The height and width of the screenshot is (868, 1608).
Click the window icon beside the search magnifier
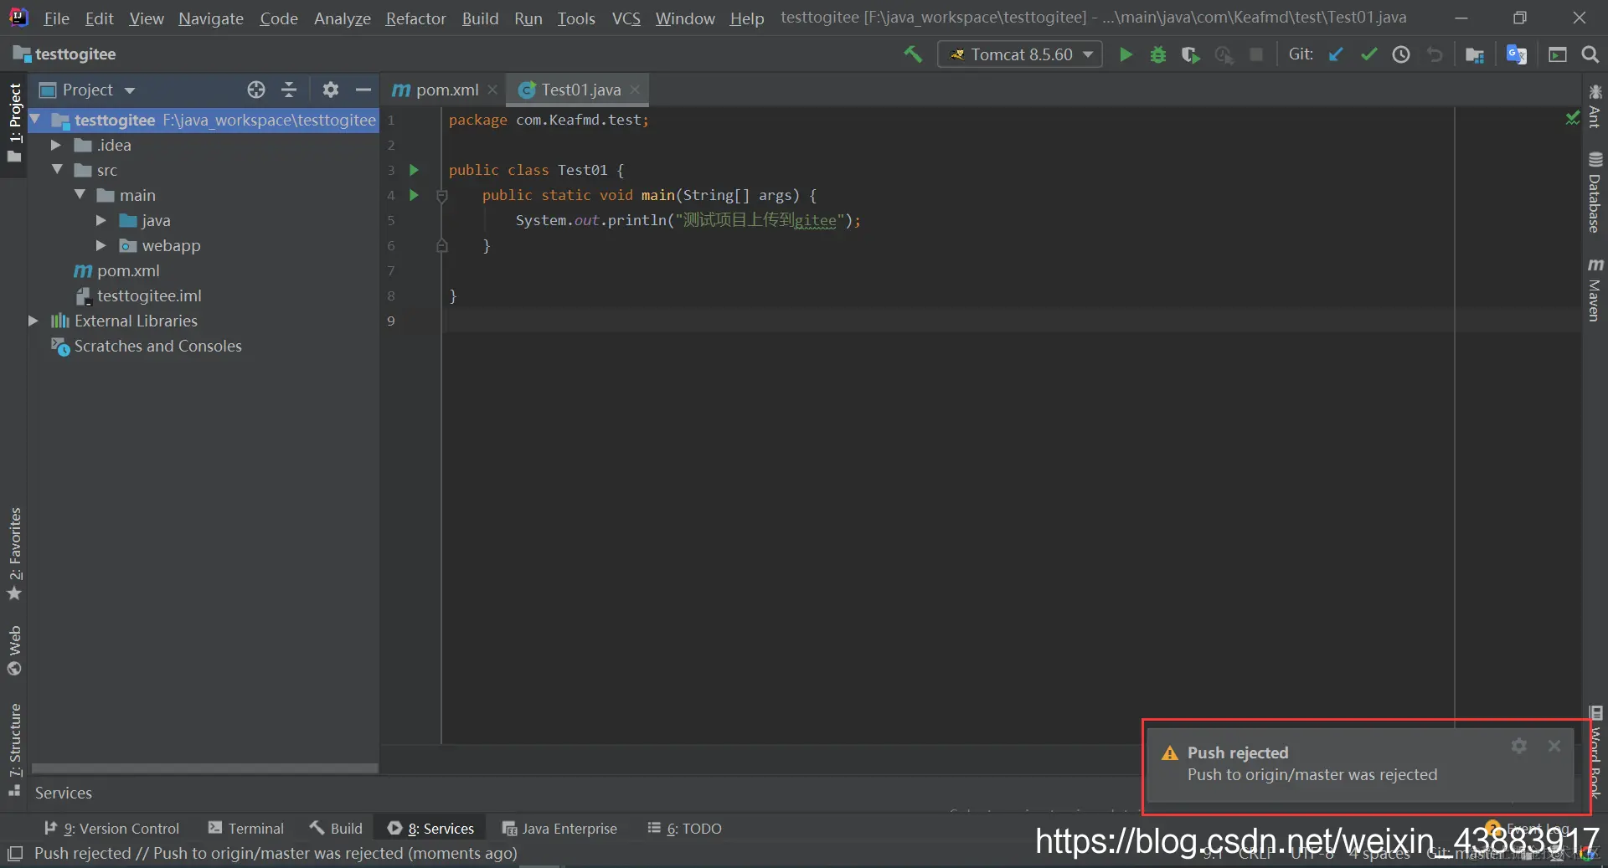(x=1558, y=54)
